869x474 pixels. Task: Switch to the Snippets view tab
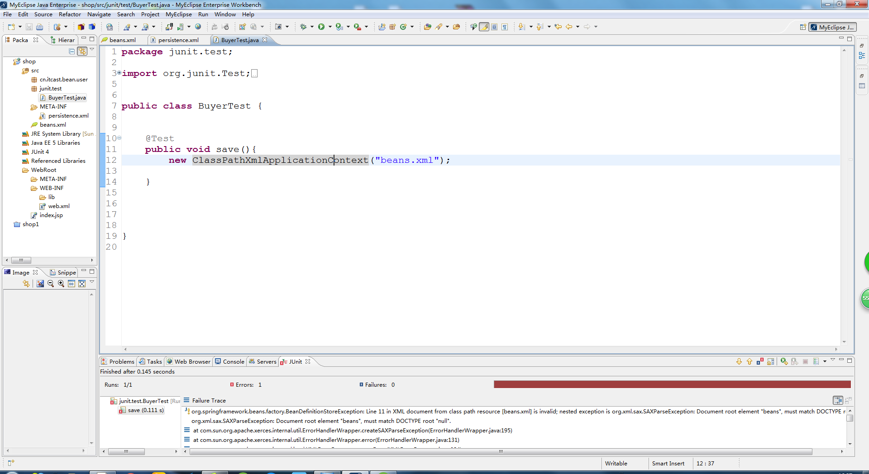(63, 272)
